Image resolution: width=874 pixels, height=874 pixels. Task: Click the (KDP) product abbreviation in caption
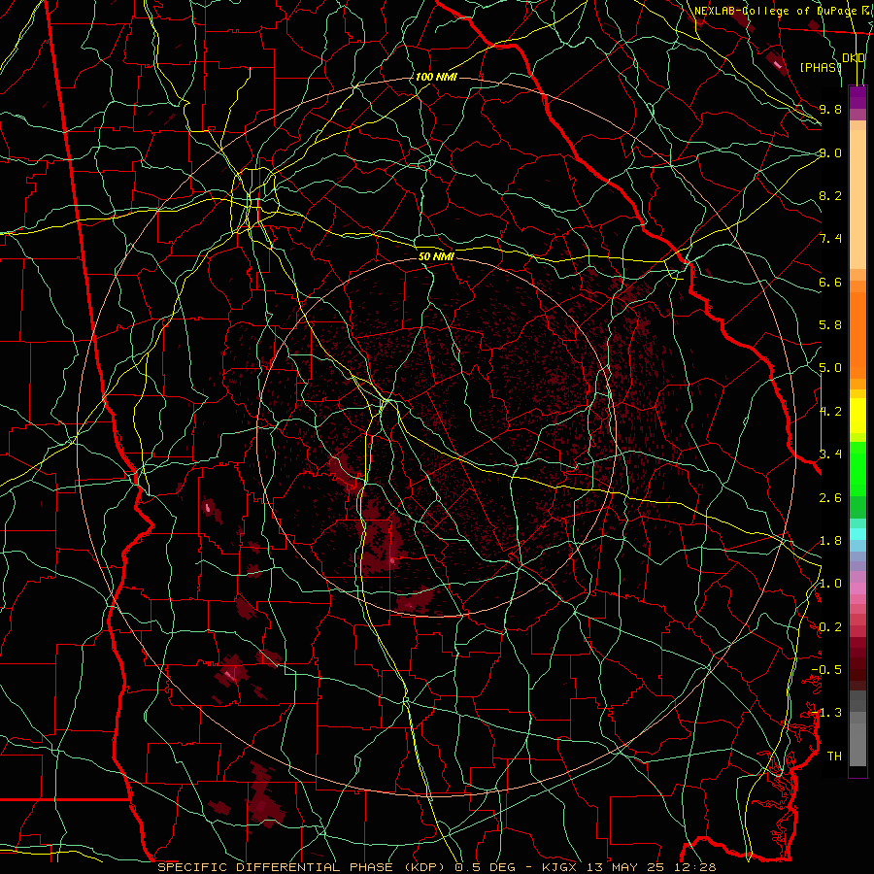tap(424, 867)
